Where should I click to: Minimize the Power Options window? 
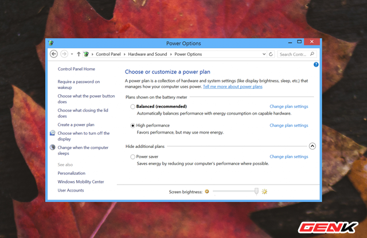click(x=290, y=42)
